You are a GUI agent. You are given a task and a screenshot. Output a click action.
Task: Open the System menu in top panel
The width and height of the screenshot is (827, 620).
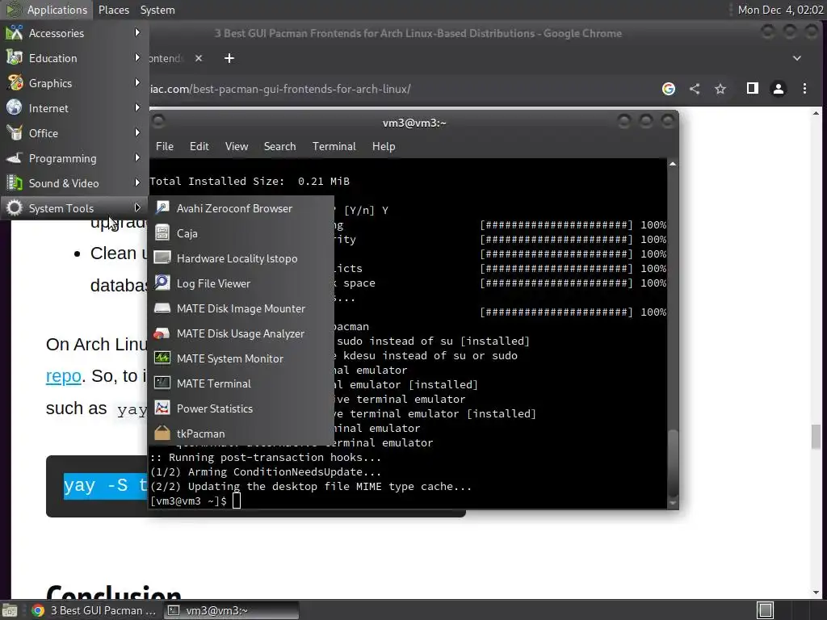[157, 10]
